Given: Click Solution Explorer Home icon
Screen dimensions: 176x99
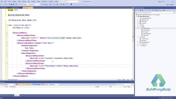Looking at the screenshot, I should click(141, 10).
